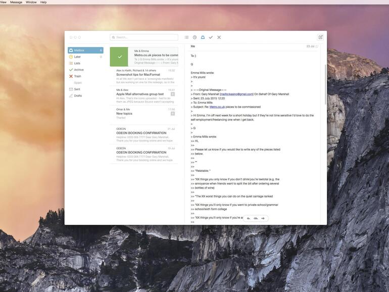Snooze message with the clock toolbar icon
The height and width of the screenshot is (292, 389).
click(x=194, y=37)
